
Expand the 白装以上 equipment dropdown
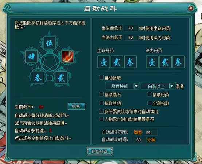coord(158,86)
